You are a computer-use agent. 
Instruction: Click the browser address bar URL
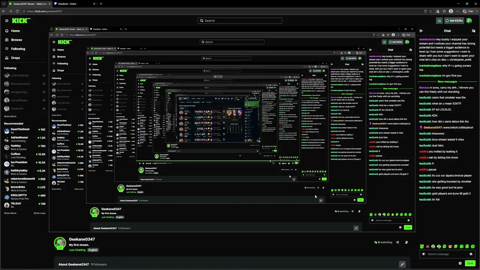pos(45,11)
